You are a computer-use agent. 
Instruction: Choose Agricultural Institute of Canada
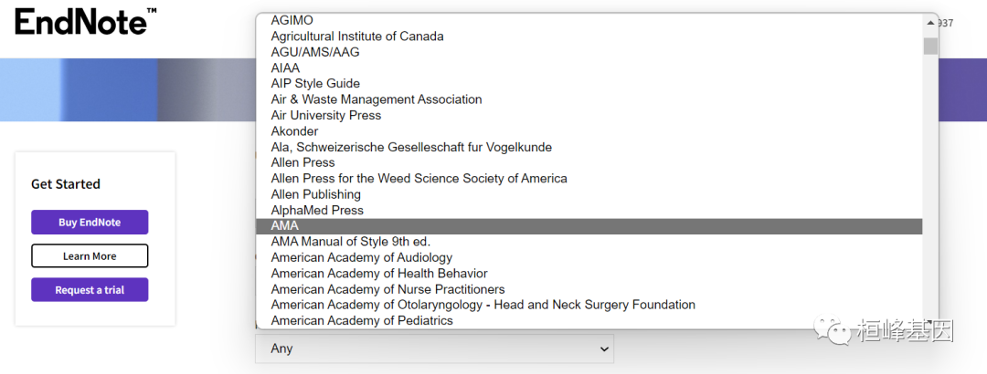[357, 36]
